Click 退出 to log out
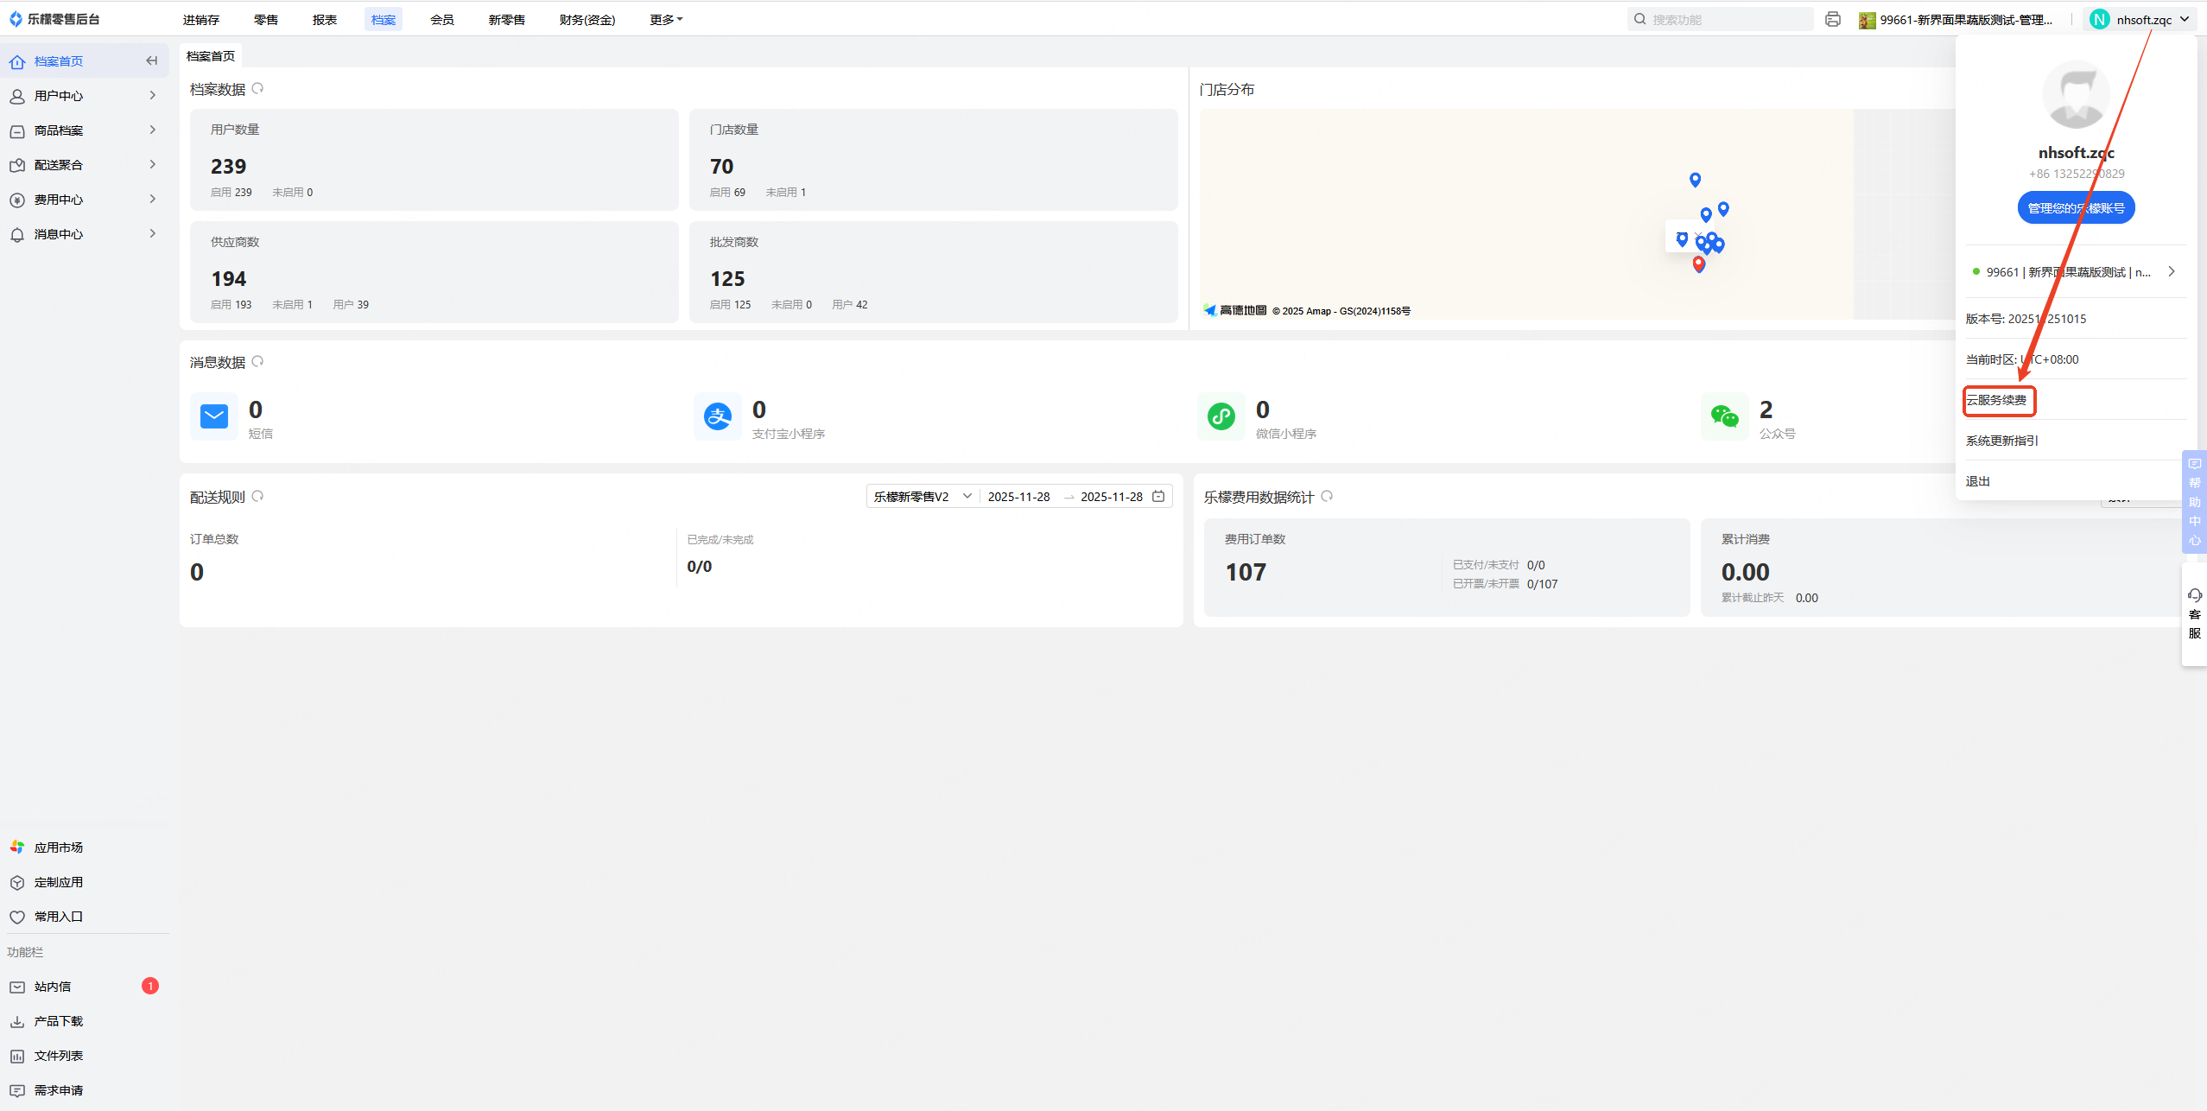The image size is (2207, 1111). [x=1978, y=481]
